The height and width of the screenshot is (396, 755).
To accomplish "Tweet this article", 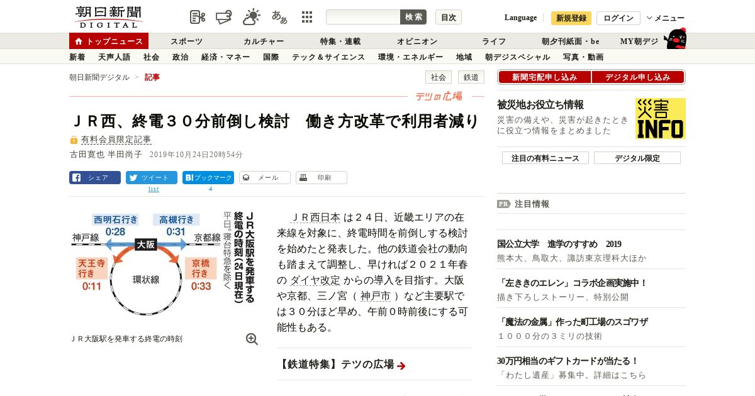I will [x=152, y=177].
